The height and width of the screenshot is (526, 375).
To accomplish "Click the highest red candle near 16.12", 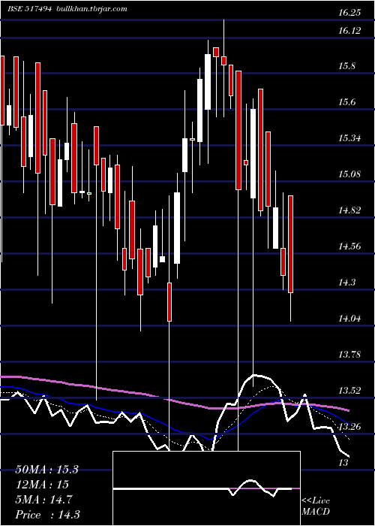I will [216, 52].
